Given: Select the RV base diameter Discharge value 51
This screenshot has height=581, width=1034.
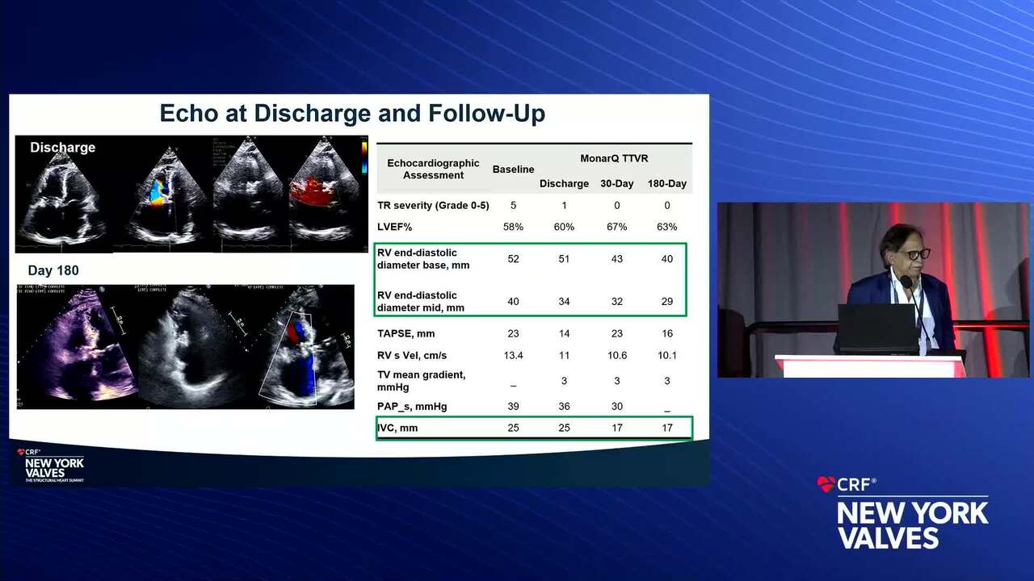Looking at the screenshot, I should coord(564,259).
